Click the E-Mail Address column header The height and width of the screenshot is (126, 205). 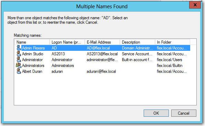(x=102, y=42)
